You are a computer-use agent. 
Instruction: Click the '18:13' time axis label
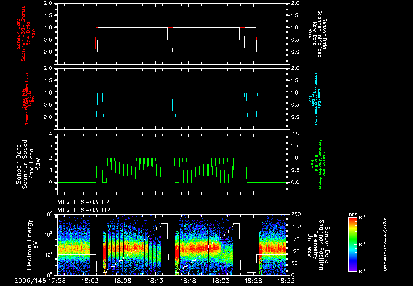click(155, 281)
